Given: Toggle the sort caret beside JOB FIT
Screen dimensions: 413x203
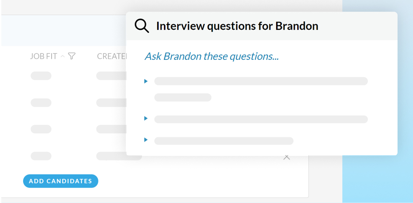Looking at the screenshot, I should (62, 56).
